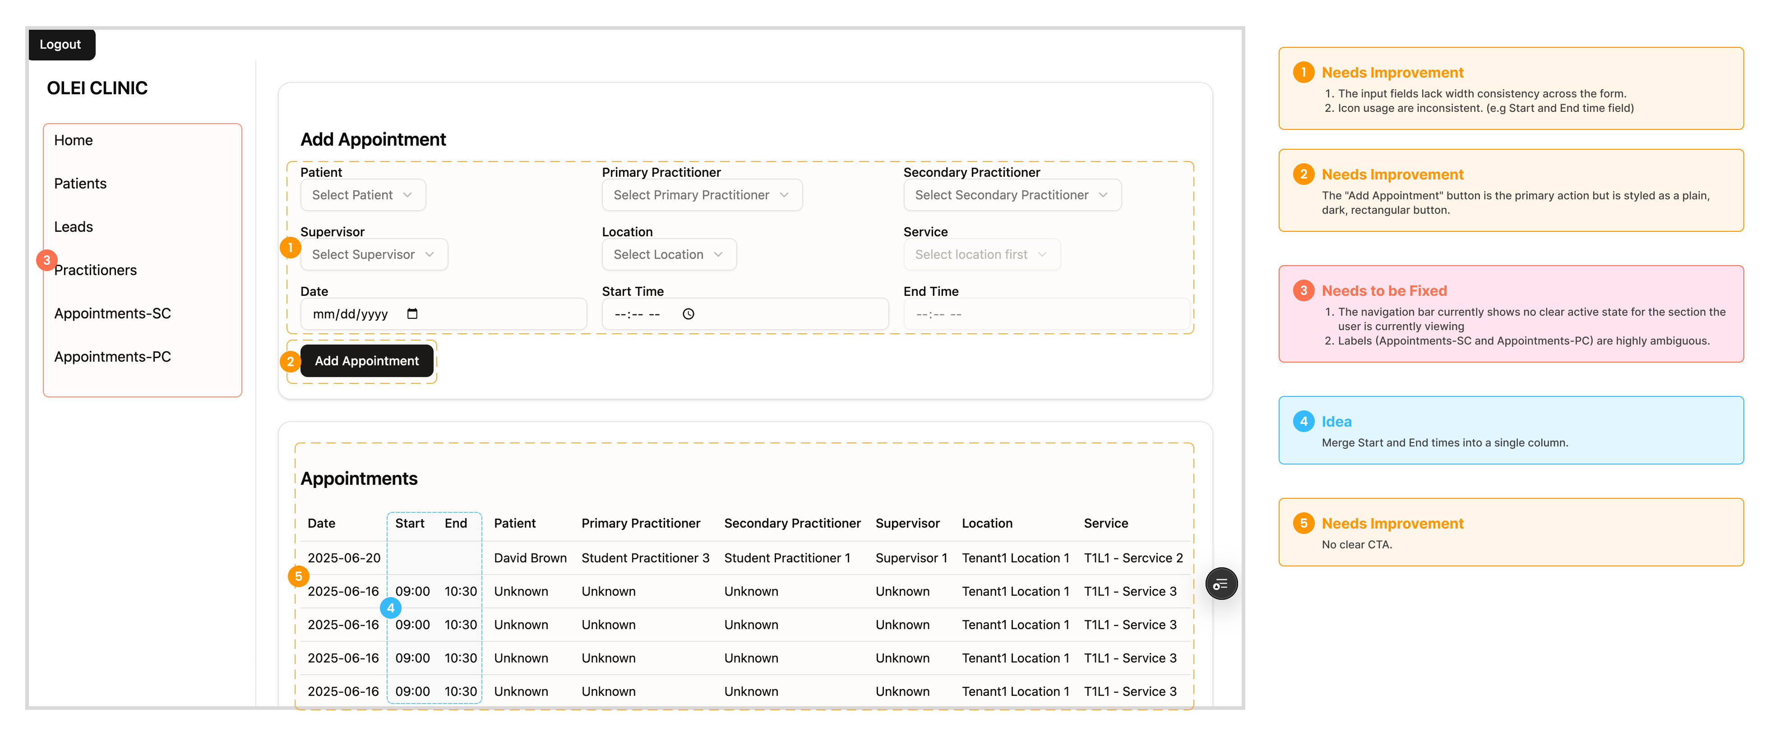Screen dimensions: 1784x736
Task: Click the T1L1 - Sercvice 2 cell
Action: click(1134, 558)
